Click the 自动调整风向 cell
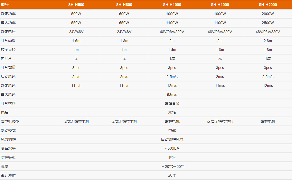 [x=172, y=139]
